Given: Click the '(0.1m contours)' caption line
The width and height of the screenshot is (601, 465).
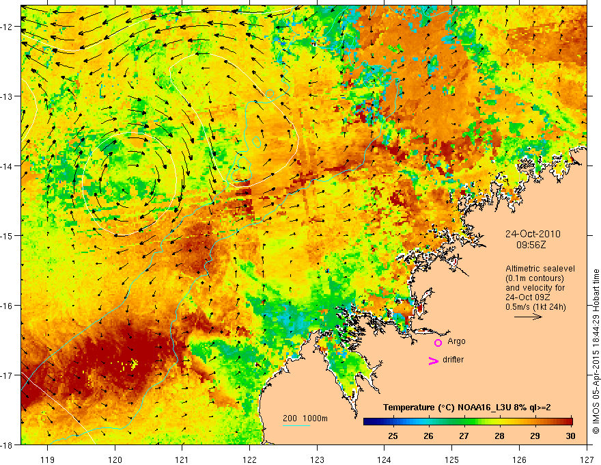Looking at the screenshot, I should 535,278.
